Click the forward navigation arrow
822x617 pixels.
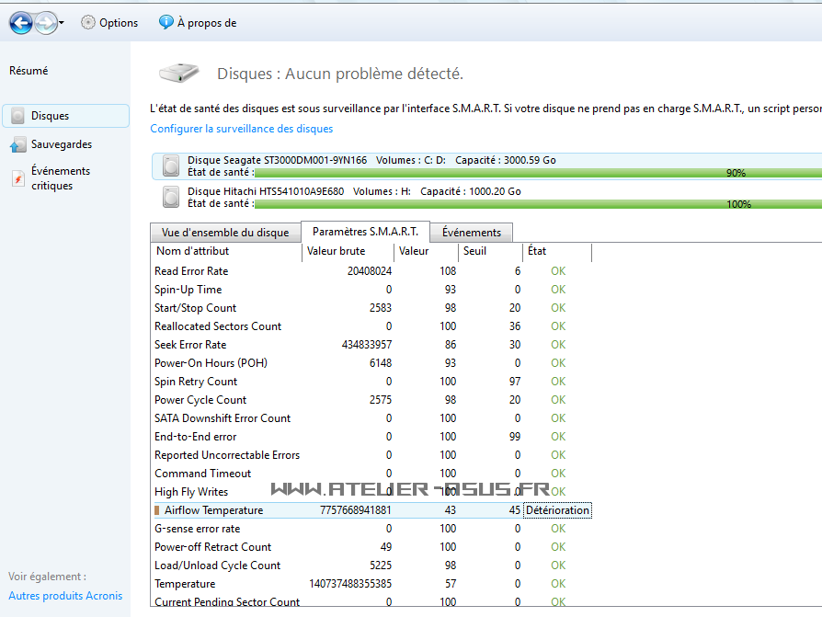45,23
